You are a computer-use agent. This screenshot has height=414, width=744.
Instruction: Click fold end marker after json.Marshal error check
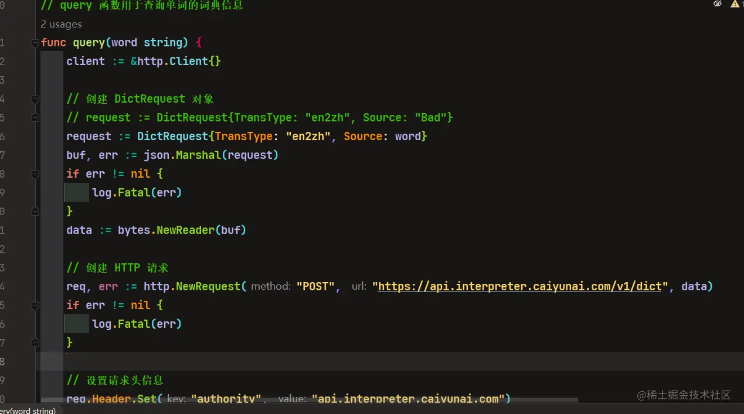pyautogui.click(x=35, y=211)
